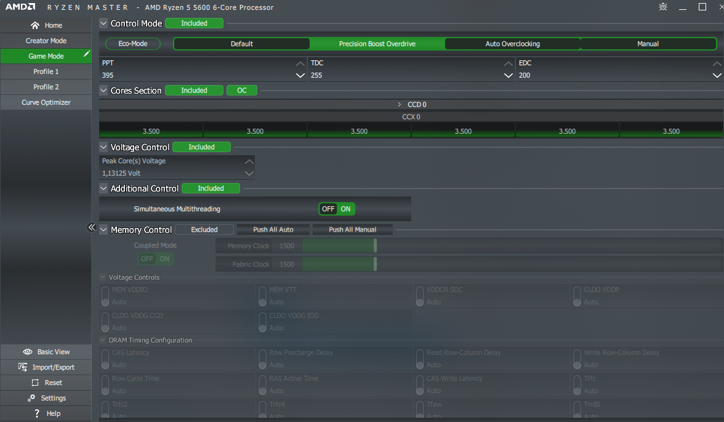Open Settings from the sidebar

point(46,398)
